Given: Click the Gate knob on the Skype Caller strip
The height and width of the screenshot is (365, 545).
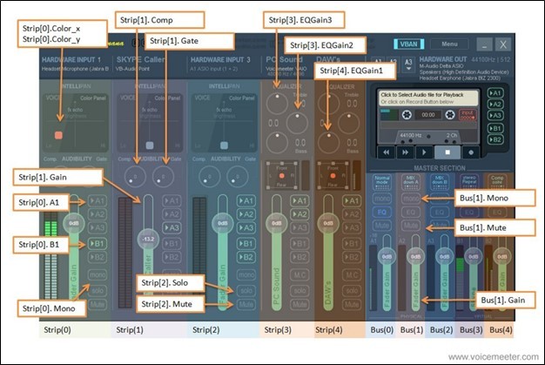Looking at the screenshot, I should tap(160, 178).
